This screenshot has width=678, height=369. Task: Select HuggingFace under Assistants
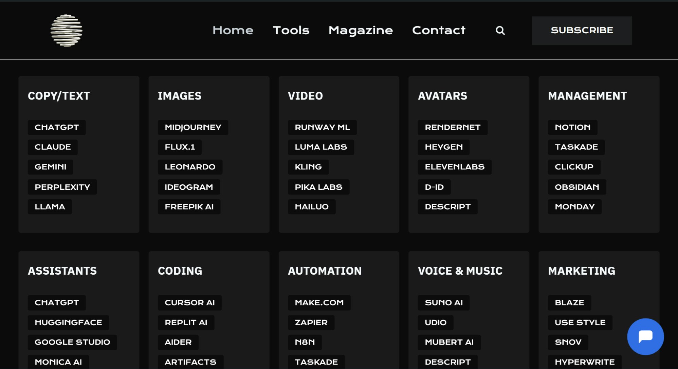[x=68, y=322]
